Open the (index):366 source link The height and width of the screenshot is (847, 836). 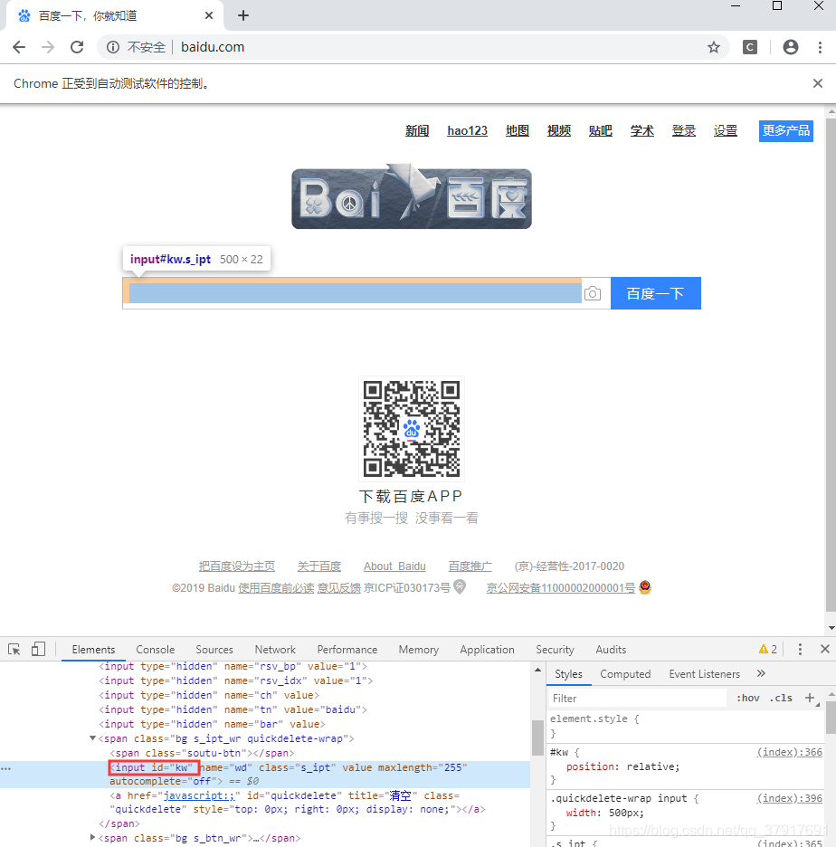[790, 752]
